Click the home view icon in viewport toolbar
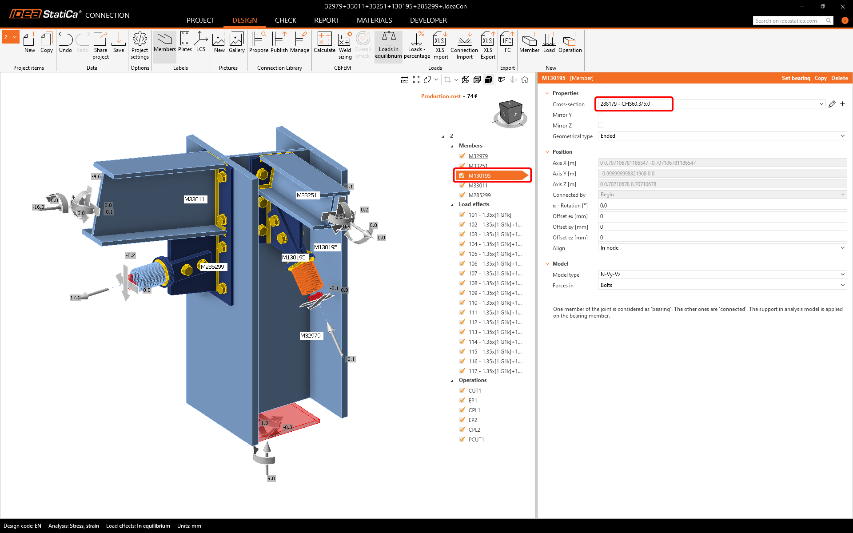The height and width of the screenshot is (533, 853). (x=525, y=80)
